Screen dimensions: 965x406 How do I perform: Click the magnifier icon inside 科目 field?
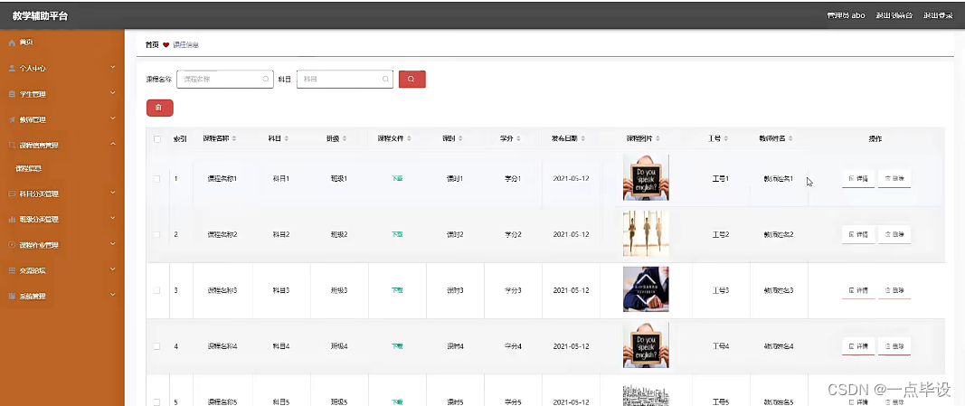pyautogui.click(x=385, y=80)
